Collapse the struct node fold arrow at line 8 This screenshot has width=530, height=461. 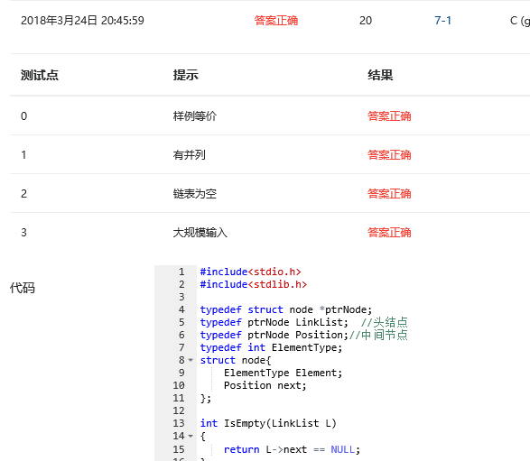click(x=191, y=360)
